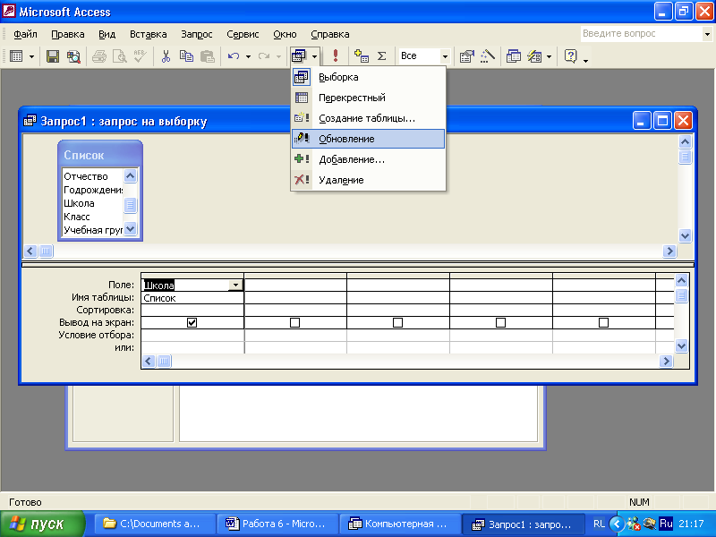Expand the Введите вопрос box dropdown
Screen dimensions: 716x537
[x=707, y=34]
